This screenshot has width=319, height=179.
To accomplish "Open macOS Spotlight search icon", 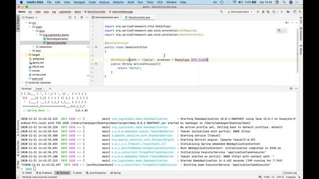I will [x=284, y=2].
